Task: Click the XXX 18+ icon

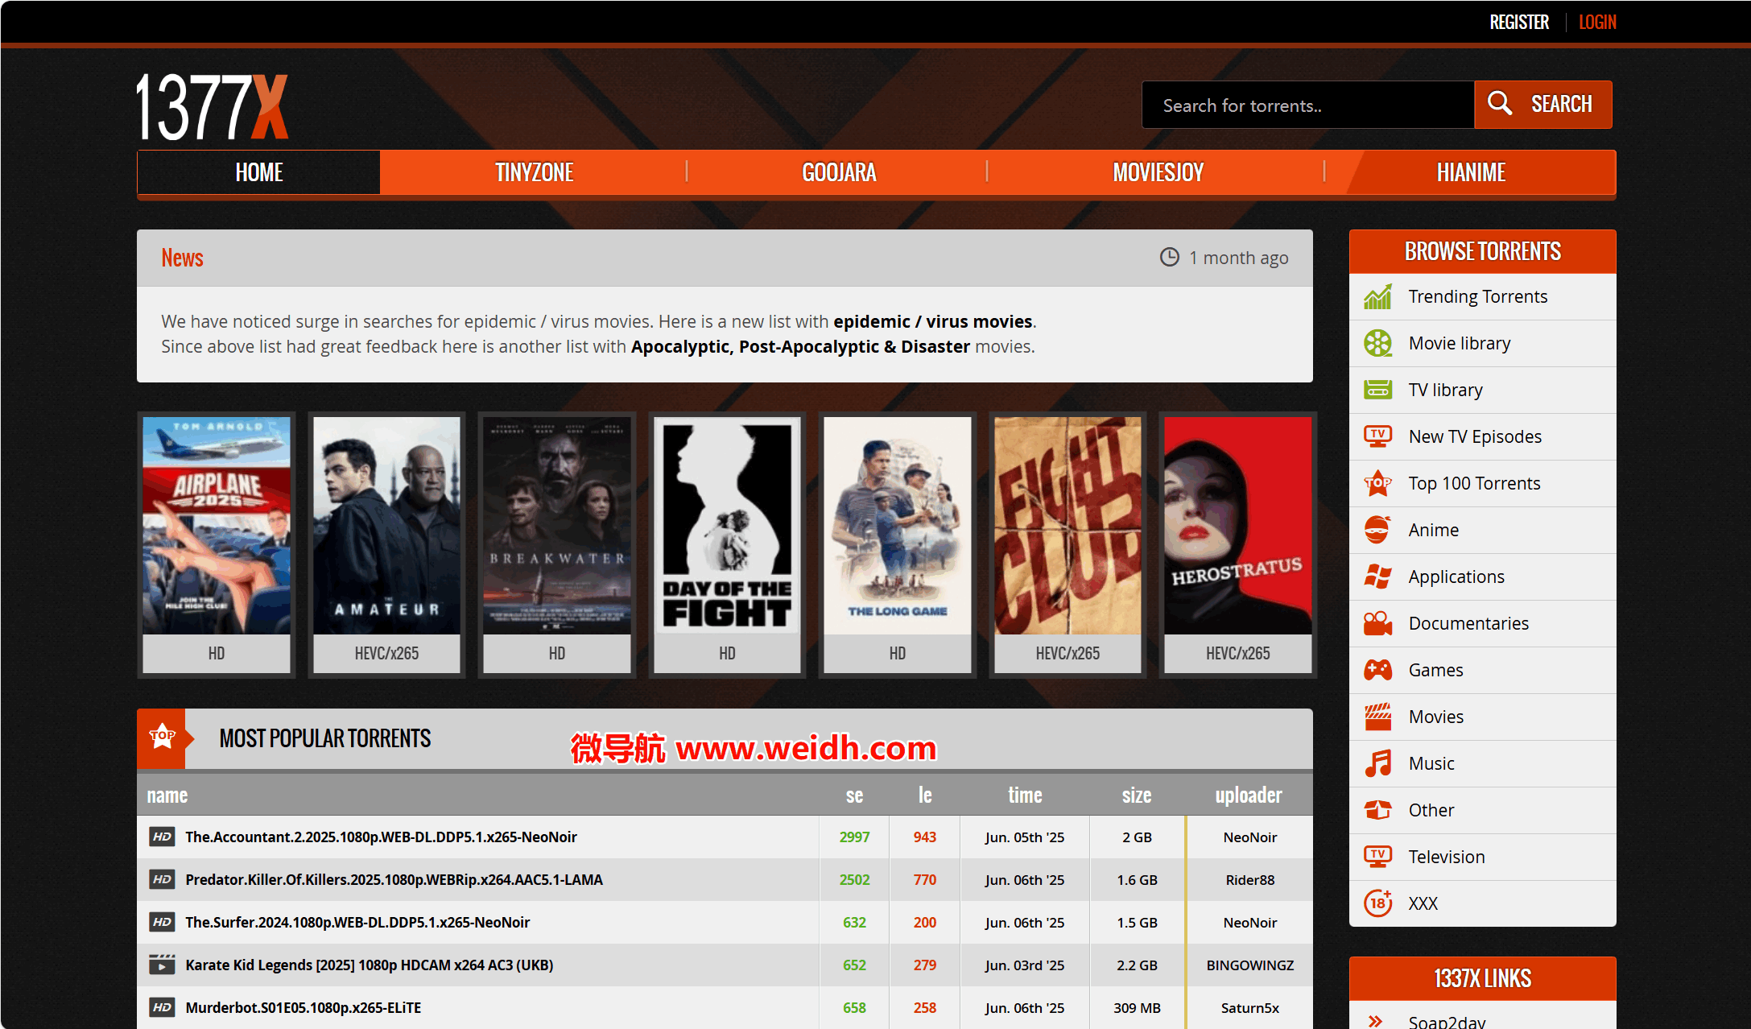Action: pos(1377,903)
